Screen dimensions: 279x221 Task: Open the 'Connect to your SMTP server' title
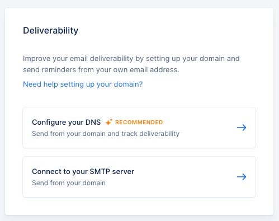[x=83, y=172]
